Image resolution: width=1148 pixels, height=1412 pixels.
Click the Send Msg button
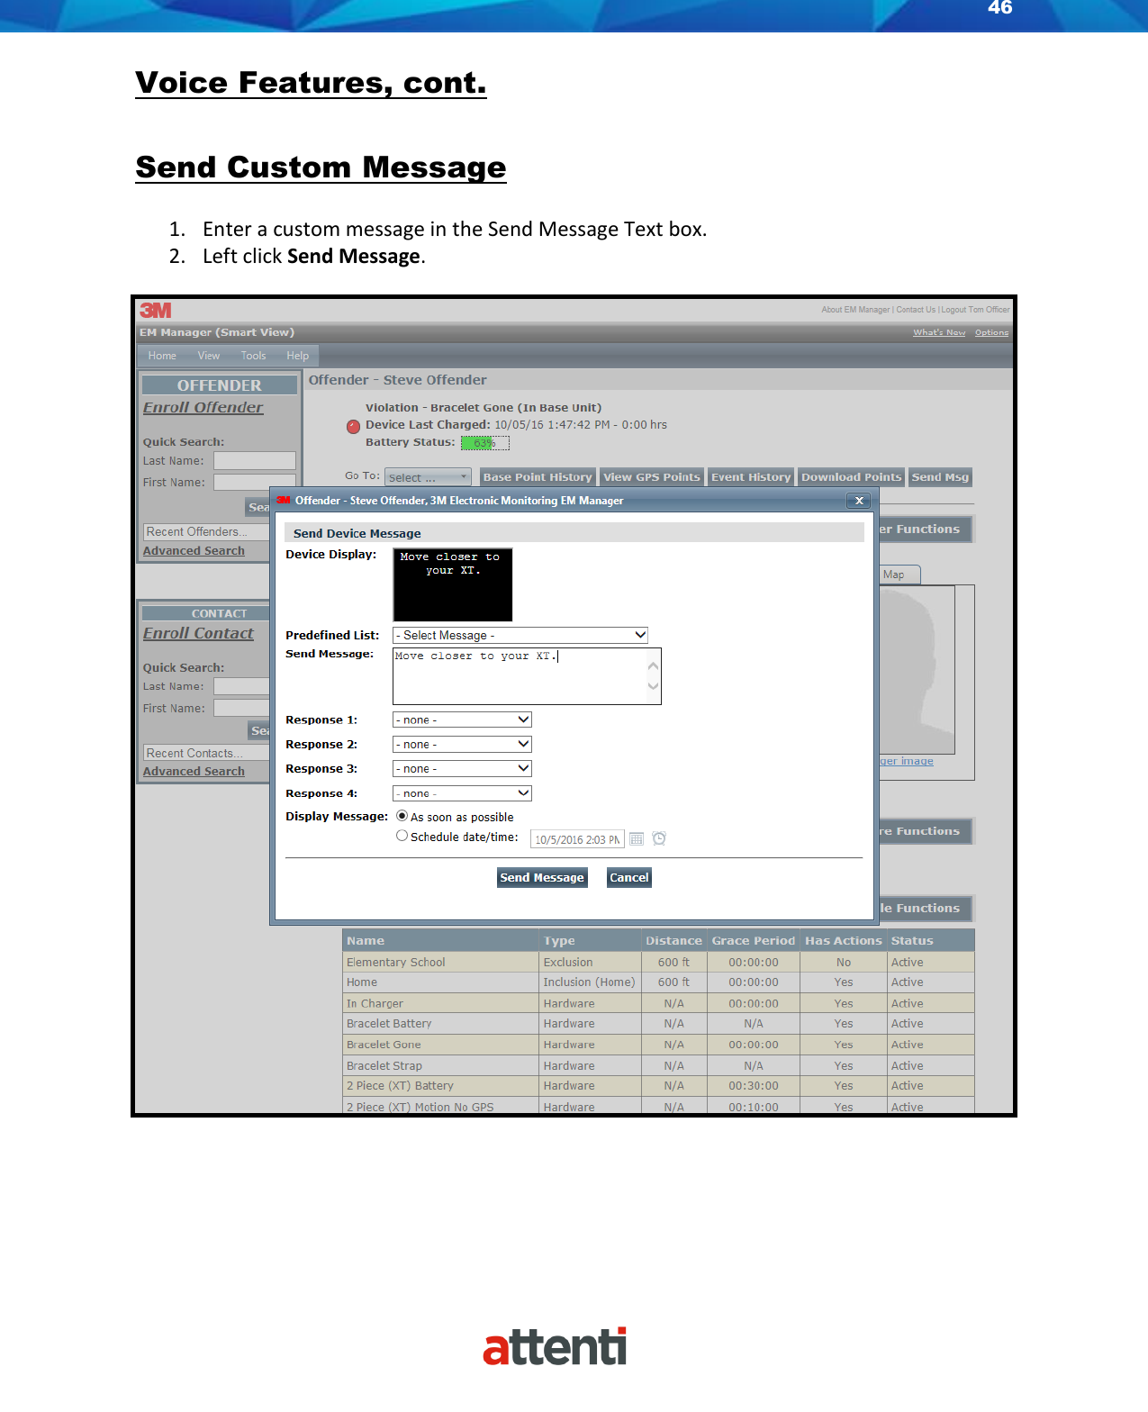940,477
